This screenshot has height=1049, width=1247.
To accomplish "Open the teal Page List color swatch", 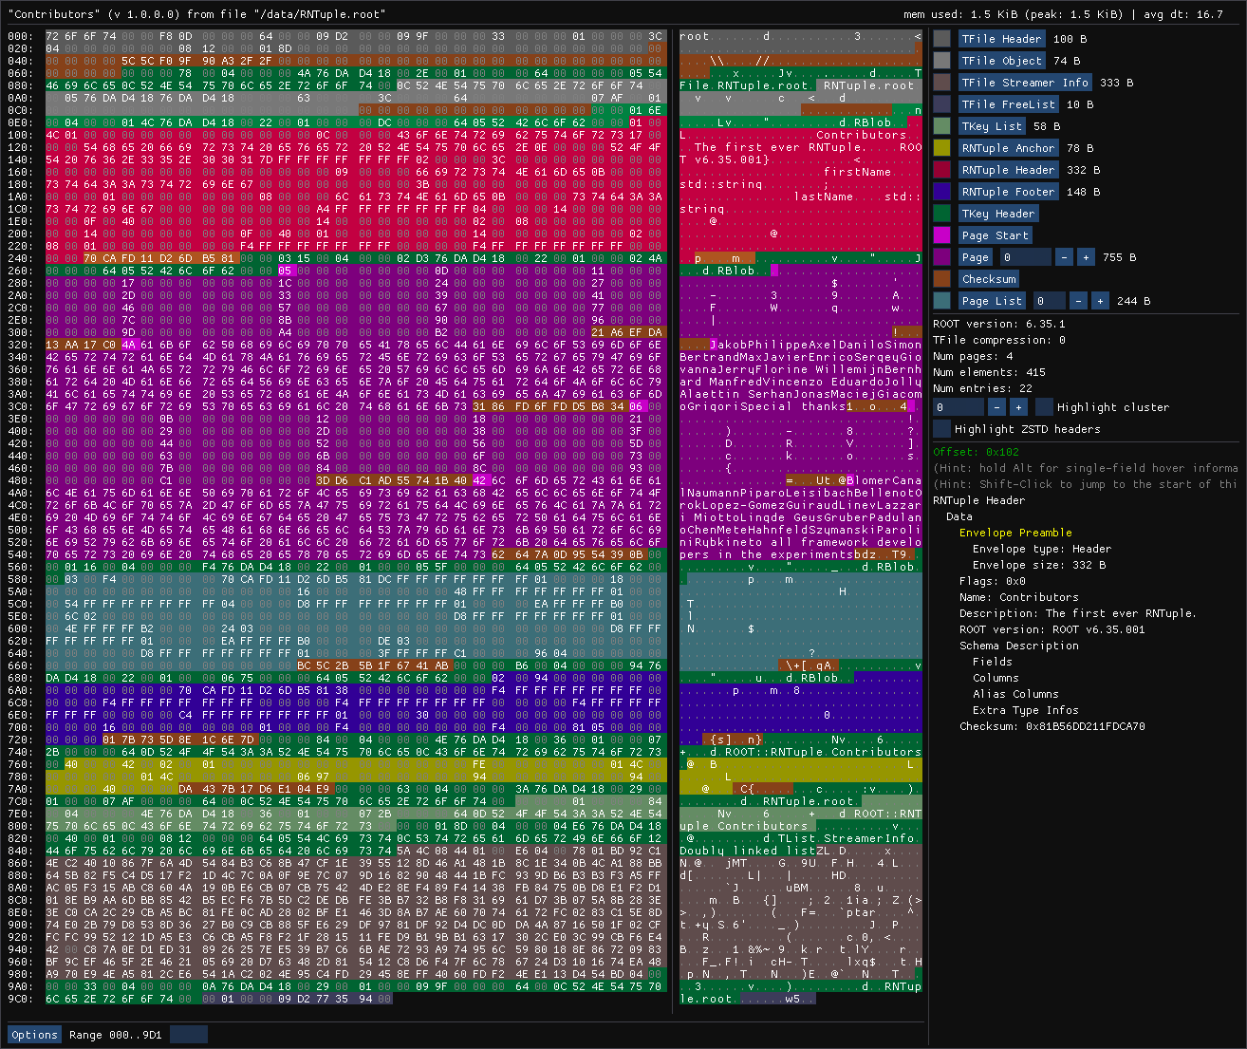I will [941, 301].
